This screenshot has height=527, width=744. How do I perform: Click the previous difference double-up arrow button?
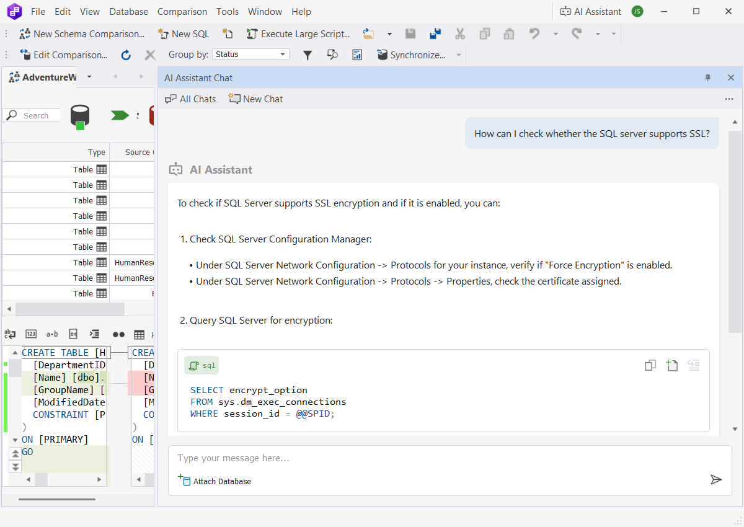pos(15,454)
